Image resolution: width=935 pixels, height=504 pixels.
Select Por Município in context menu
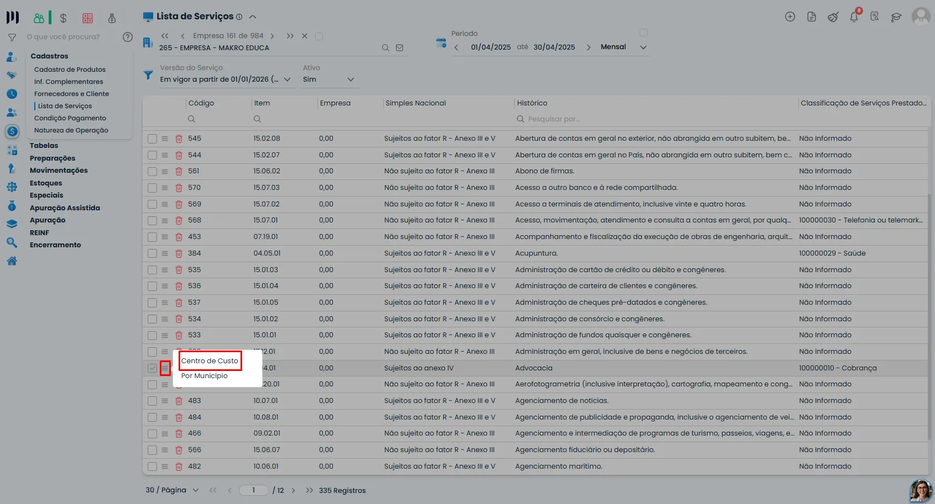coord(205,376)
